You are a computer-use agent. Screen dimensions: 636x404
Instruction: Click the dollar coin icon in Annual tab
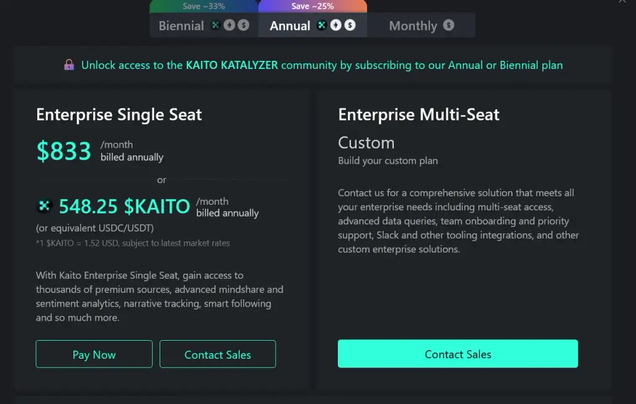tap(350, 25)
